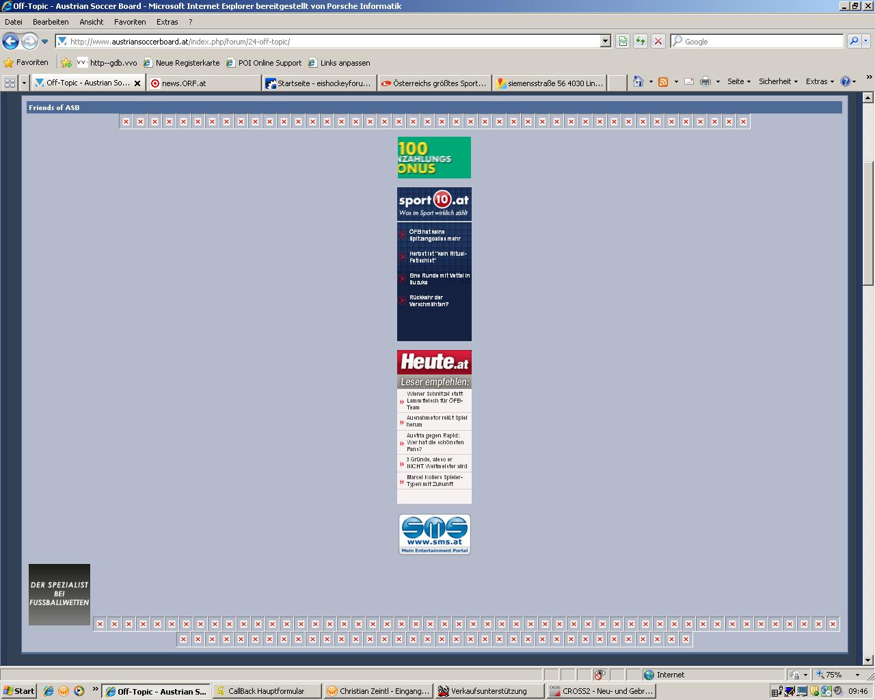Close the Off-Topic Austrian Soccer tab

[x=137, y=83]
